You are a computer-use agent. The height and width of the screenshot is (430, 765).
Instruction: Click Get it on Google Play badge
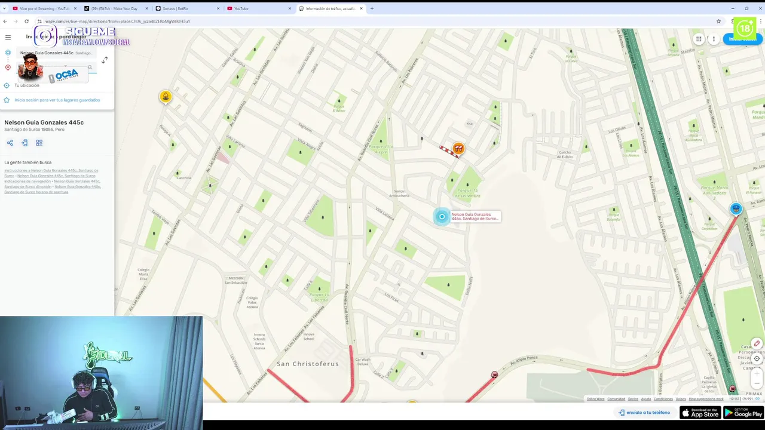[743, 413]
